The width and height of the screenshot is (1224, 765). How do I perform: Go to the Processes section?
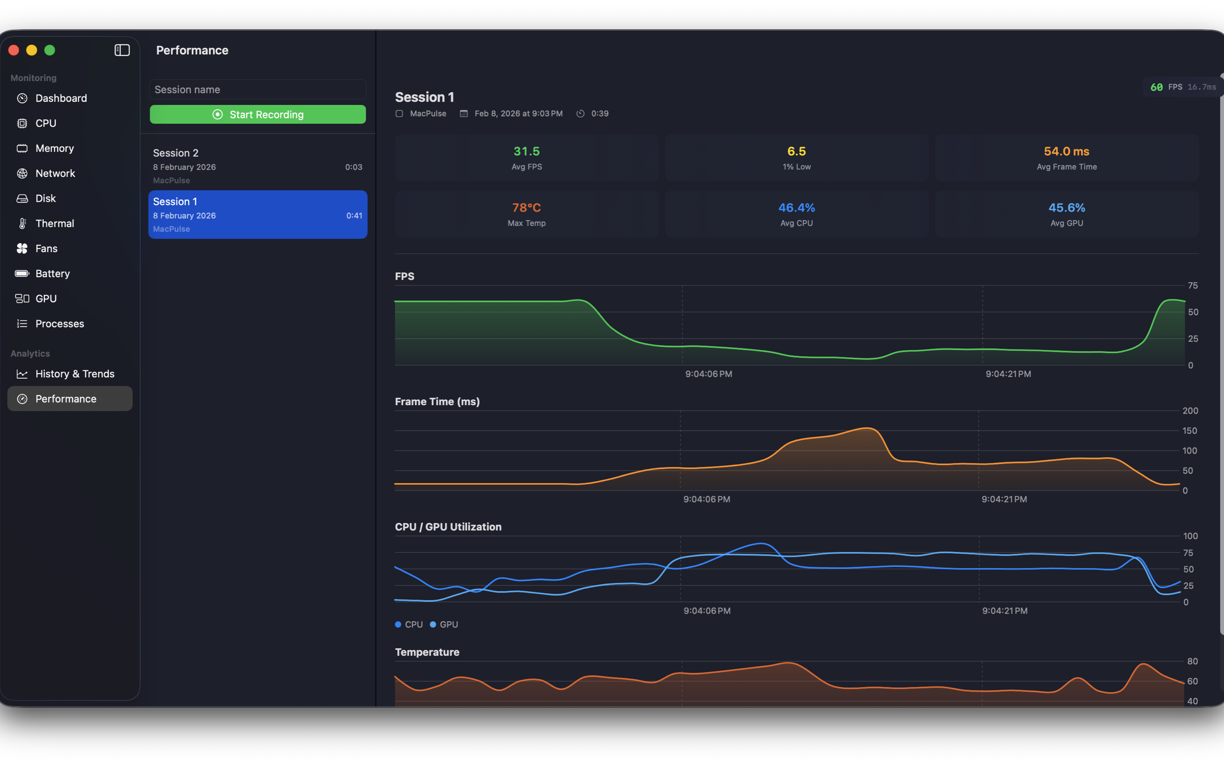pos(59,324)
